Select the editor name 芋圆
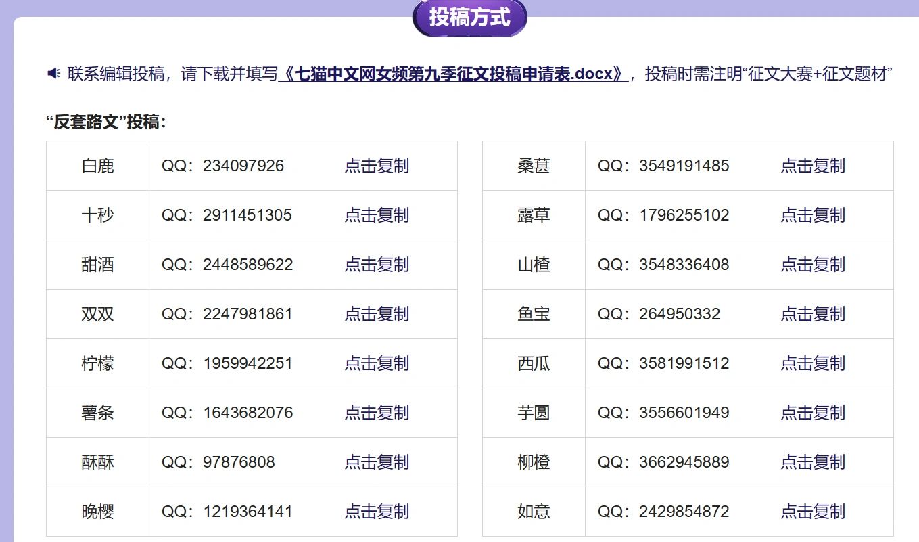The height and width of the screenshot is (542, 919). 534,413
